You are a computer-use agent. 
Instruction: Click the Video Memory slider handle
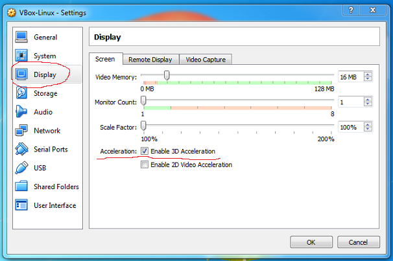point(167,75)
